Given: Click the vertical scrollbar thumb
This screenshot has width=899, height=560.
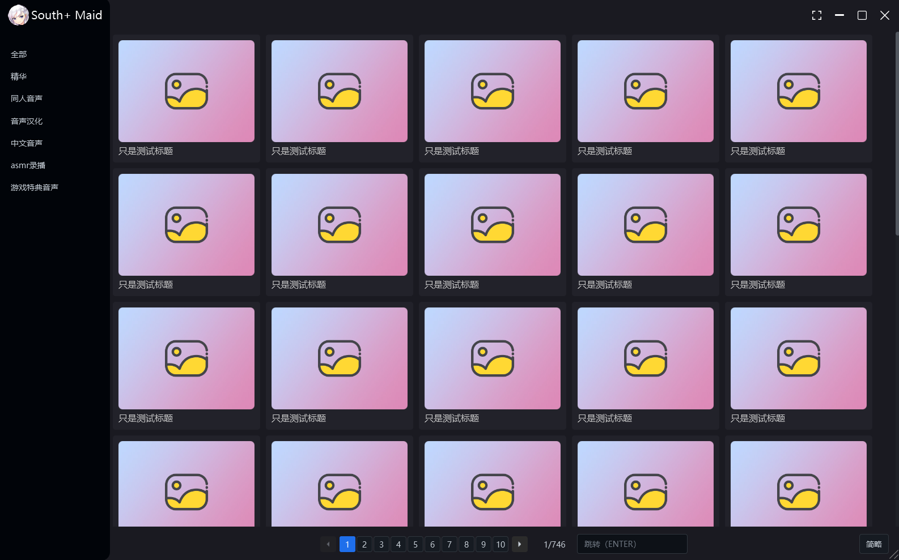Looking at the screenshot, I should (x=897, y=134).
